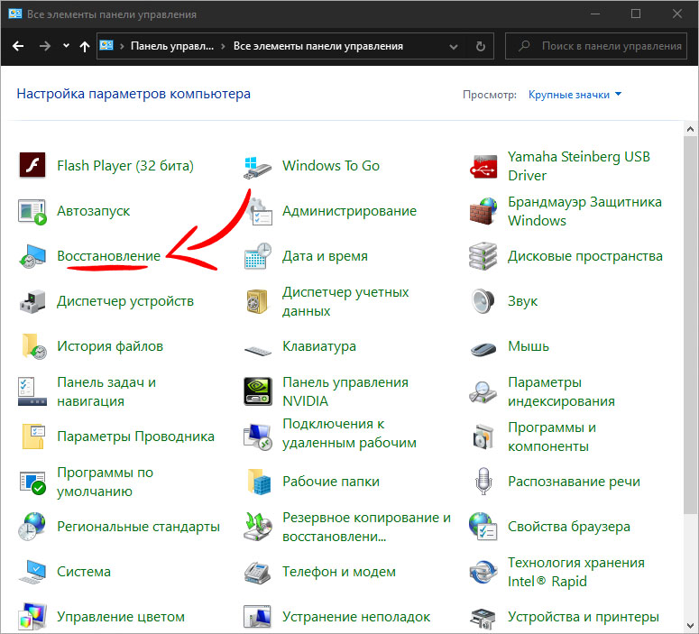
Task: Click the scrollbar down arrow
Action: pos(690,625)
